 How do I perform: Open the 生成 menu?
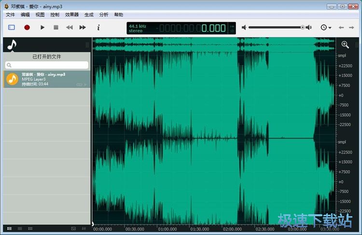89,15
